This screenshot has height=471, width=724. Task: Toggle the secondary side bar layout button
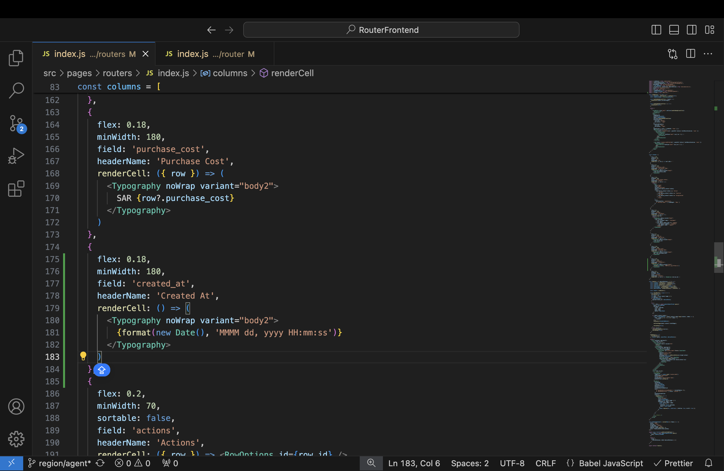(x=691, y=30)
